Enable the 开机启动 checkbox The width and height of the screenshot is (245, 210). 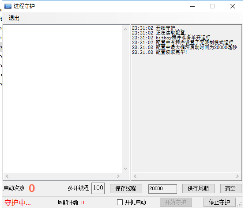click(120, 202)
